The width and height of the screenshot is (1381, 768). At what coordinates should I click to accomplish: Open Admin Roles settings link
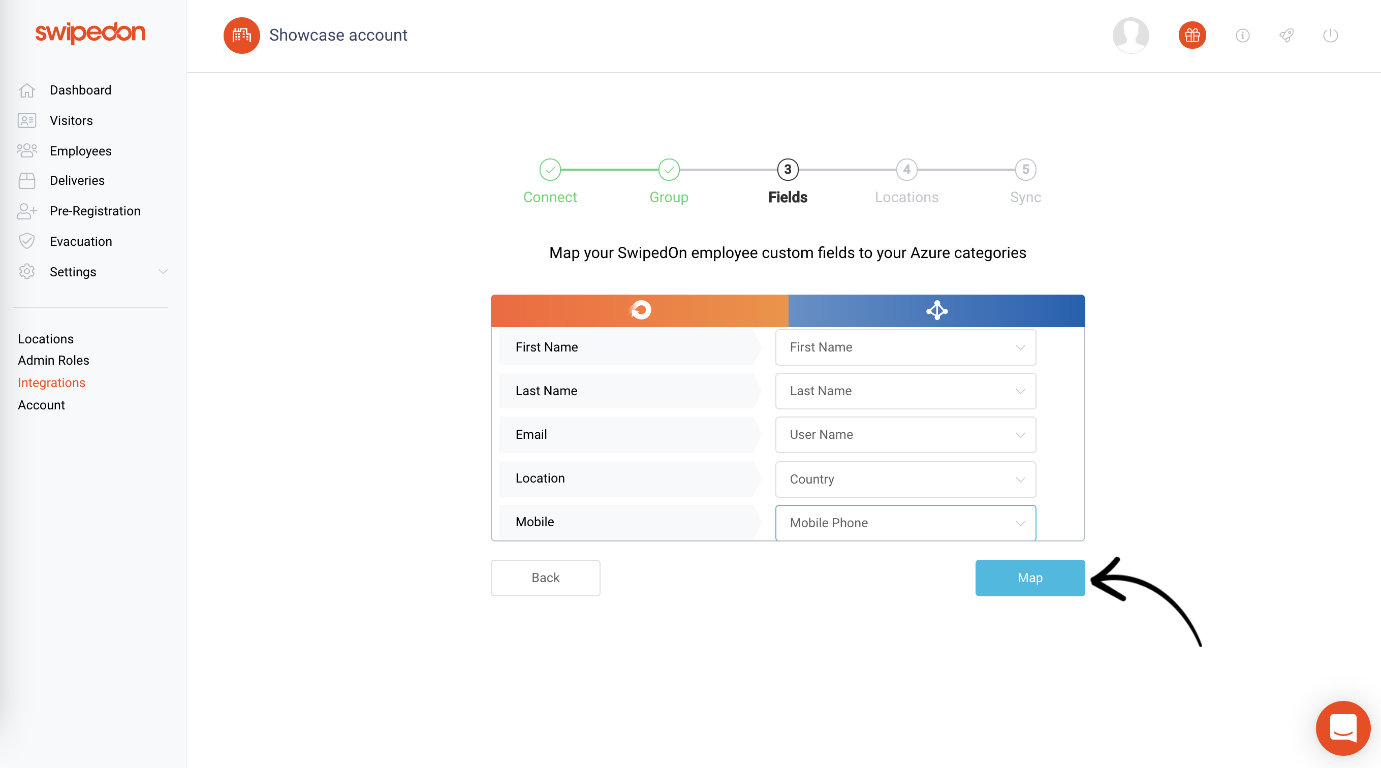[54, 361]
